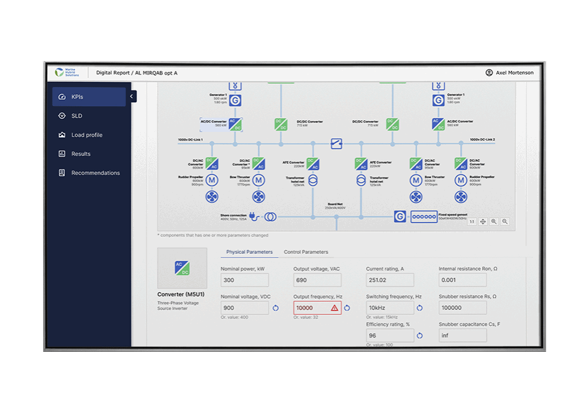Select the right DC/DC Converter 715 kW icon
The image size is (588, 411).
pos(392,124)
